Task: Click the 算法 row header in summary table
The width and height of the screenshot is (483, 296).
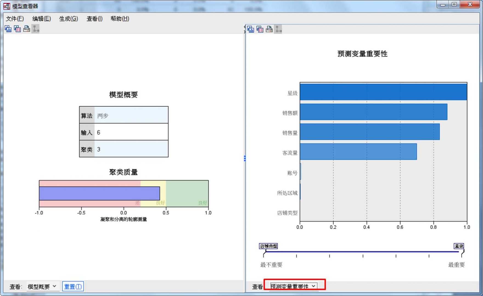Action: tap(87, 115)
